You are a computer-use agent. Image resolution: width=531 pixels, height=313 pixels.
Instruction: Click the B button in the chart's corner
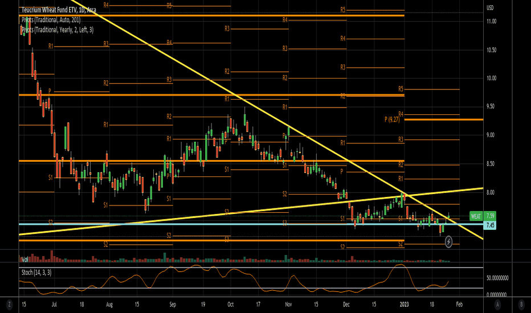coord(521,304)
